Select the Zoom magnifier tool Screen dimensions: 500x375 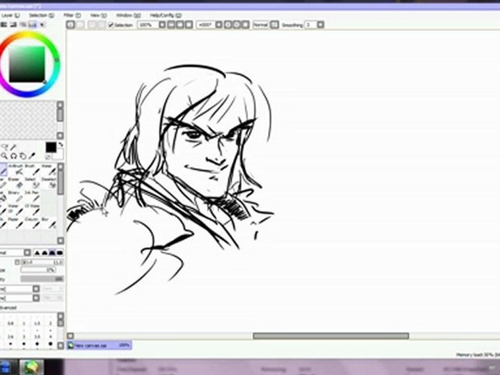pos(4,156)
